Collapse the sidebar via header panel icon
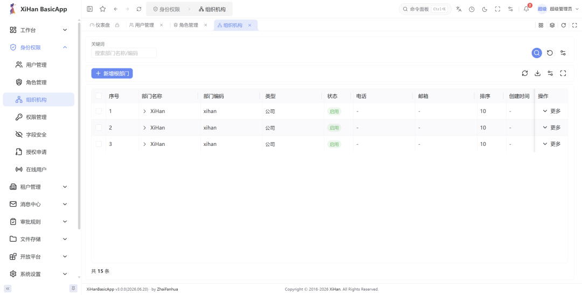This screenshot has height=295, width=582. (x=89, y=9)
